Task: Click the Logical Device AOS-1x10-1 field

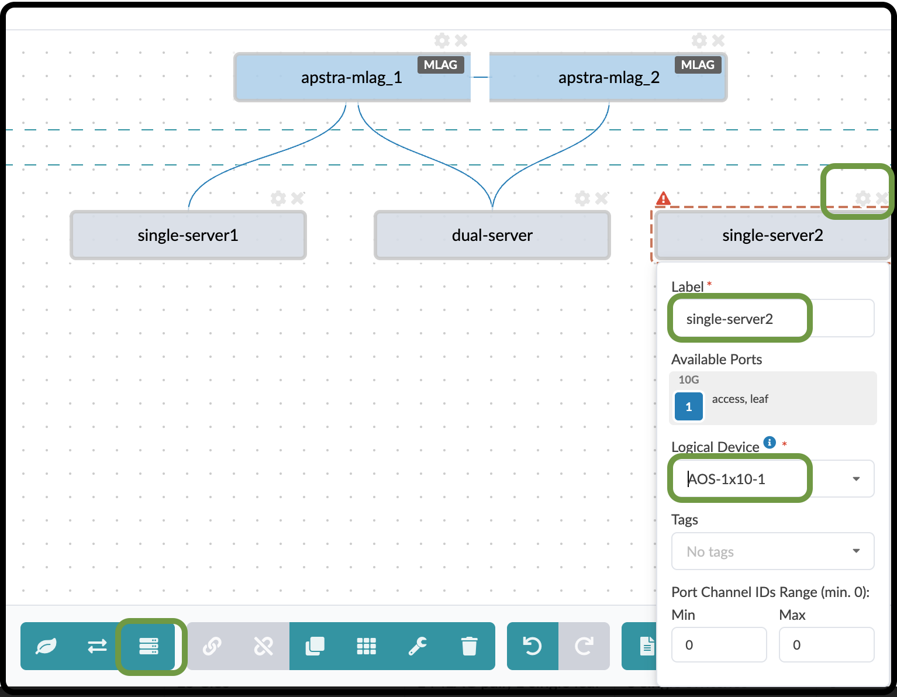Action: click(x=772, y=478)
